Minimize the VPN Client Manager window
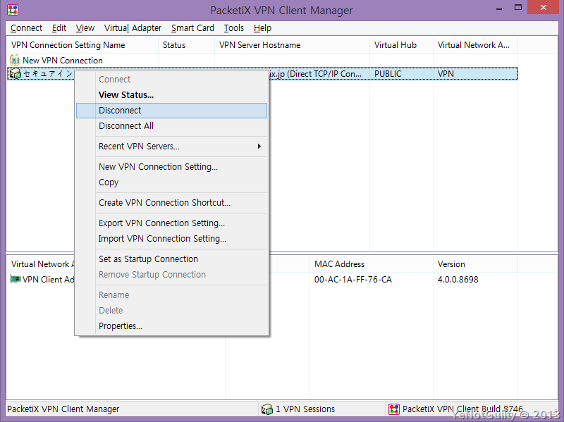Viewport: 564px width, 422px height. (499, 8)
